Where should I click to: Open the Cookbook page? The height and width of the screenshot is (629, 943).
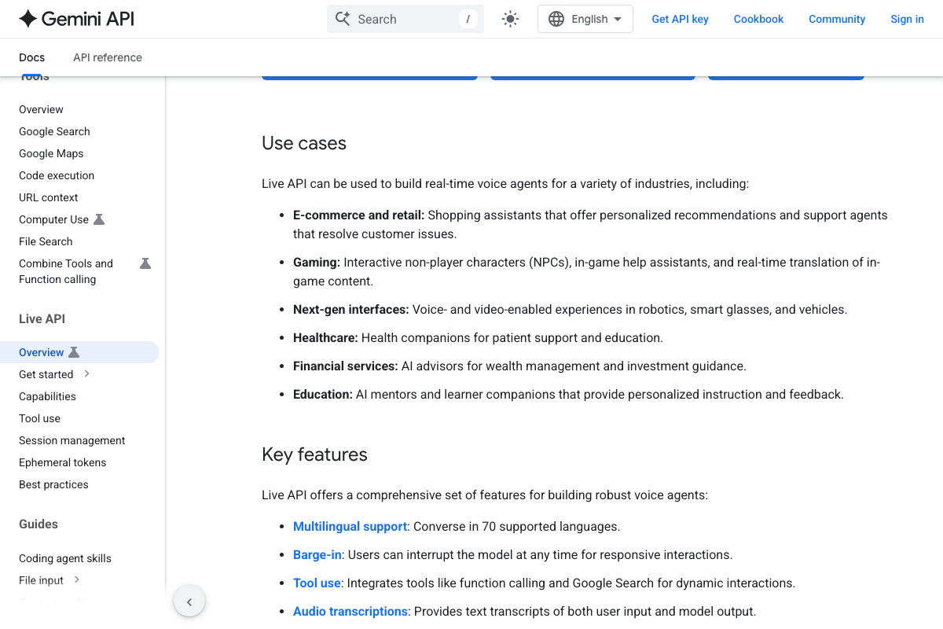758,18
